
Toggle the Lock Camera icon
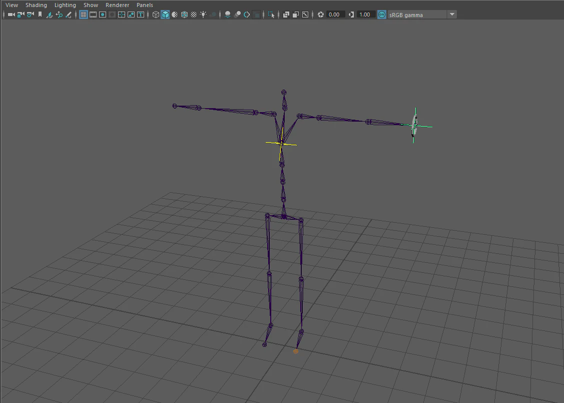point(21,15)
